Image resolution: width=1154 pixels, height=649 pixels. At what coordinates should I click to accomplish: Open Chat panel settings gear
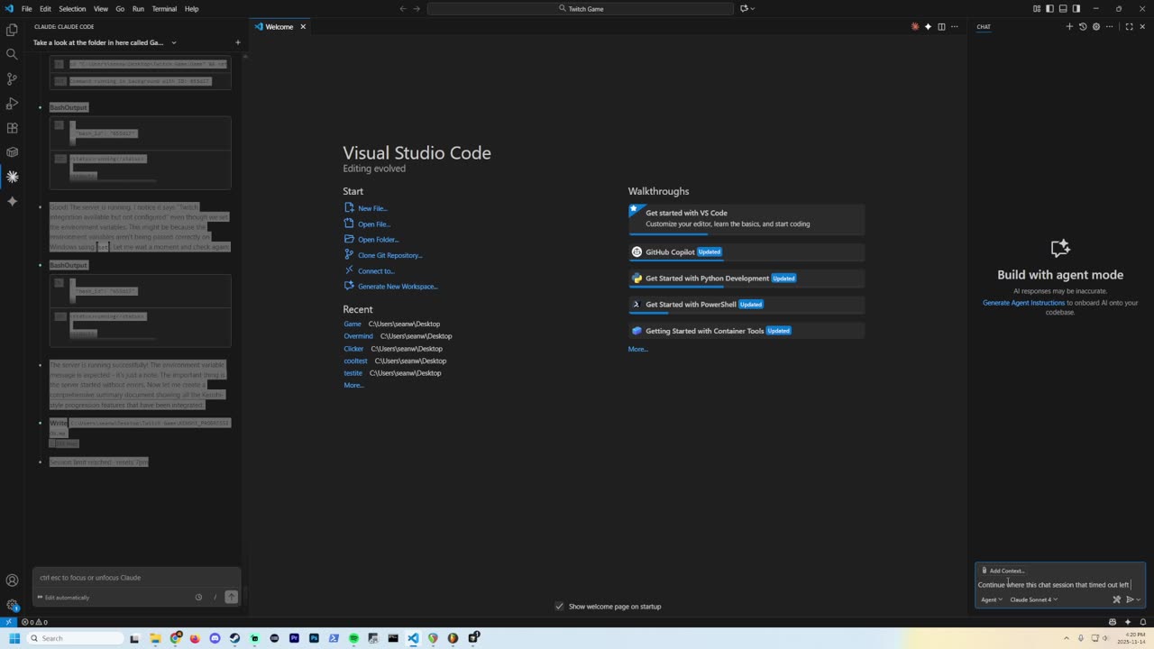coord(1096,27)
